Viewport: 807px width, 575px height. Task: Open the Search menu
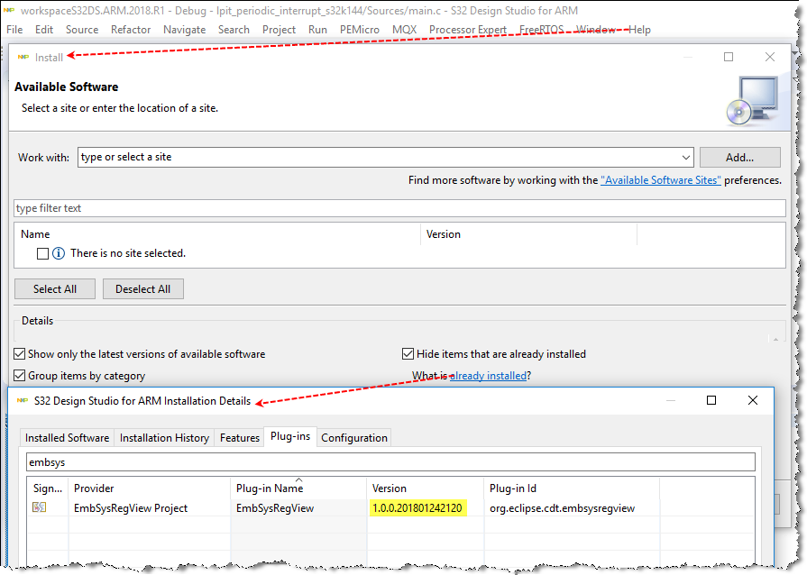(234, 30)
